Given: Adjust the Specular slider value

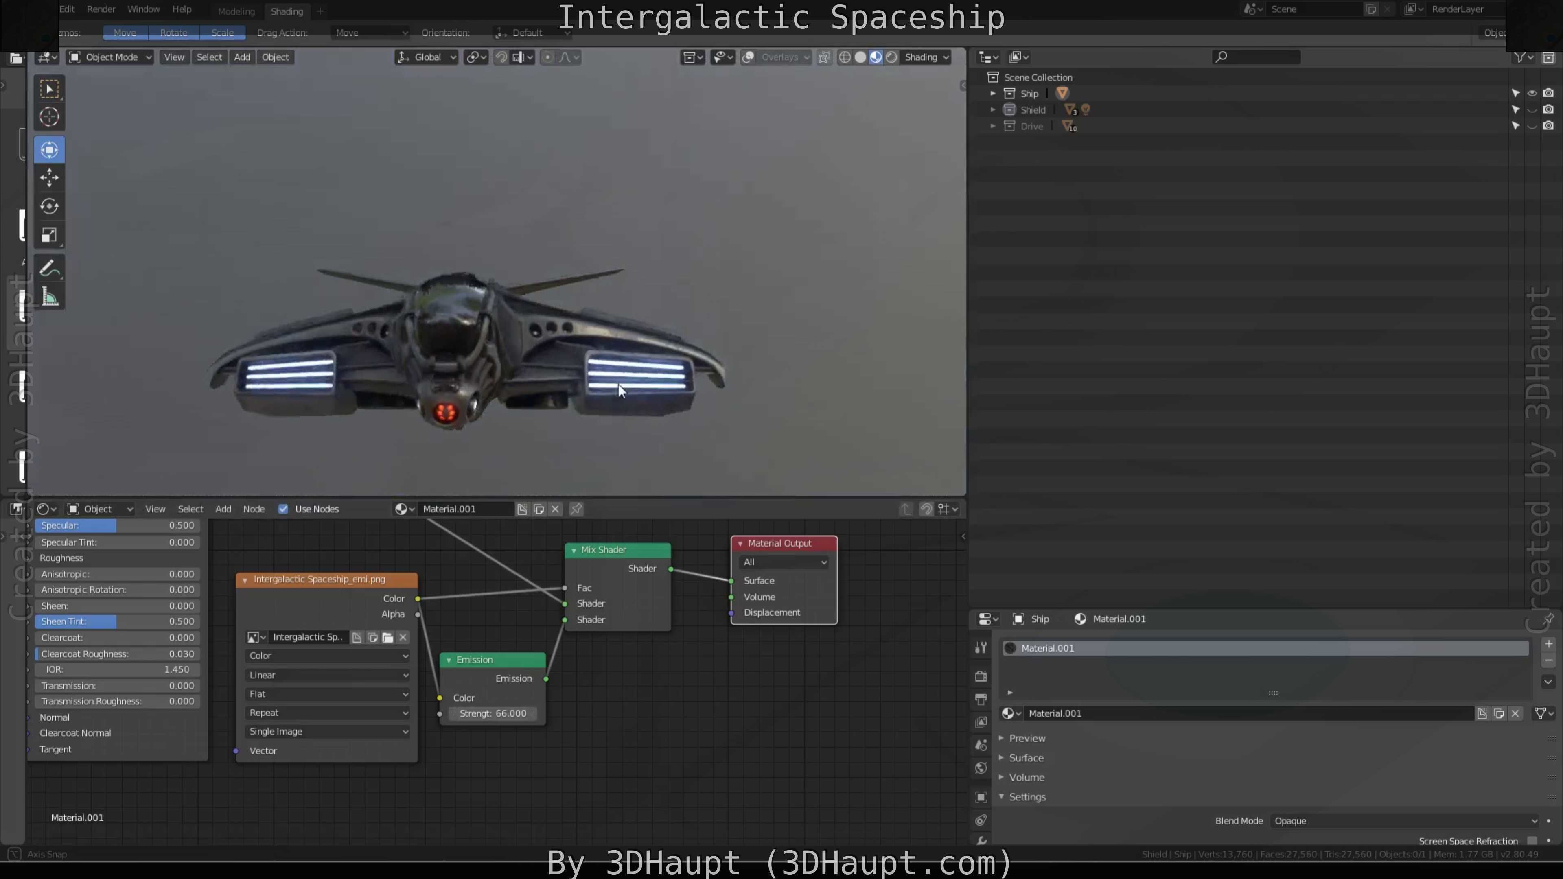Looking at the screenshot, I should 117,525.
